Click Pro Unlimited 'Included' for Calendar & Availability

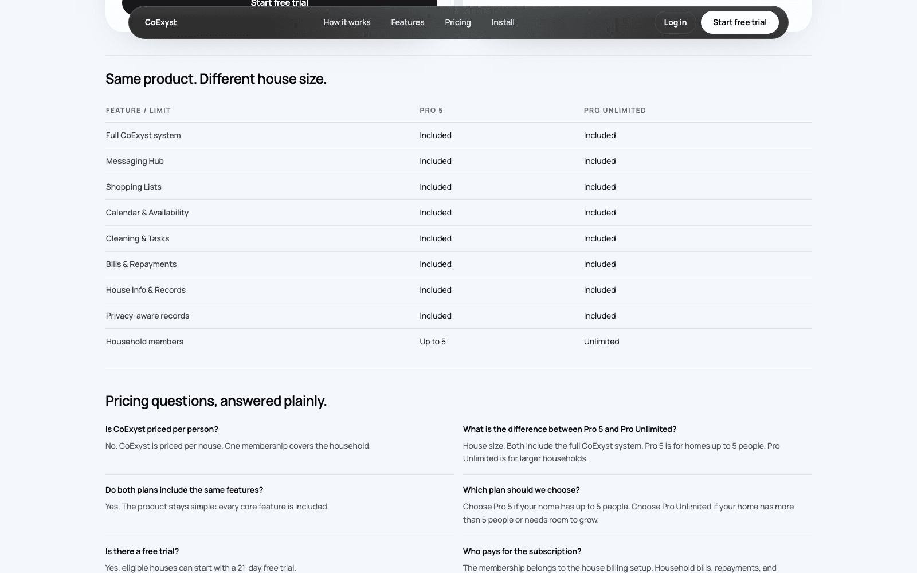click(599, 213)
